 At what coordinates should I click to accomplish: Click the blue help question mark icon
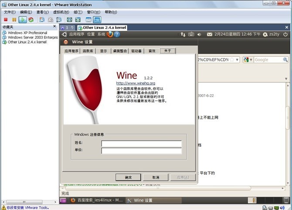coord(117,34)
